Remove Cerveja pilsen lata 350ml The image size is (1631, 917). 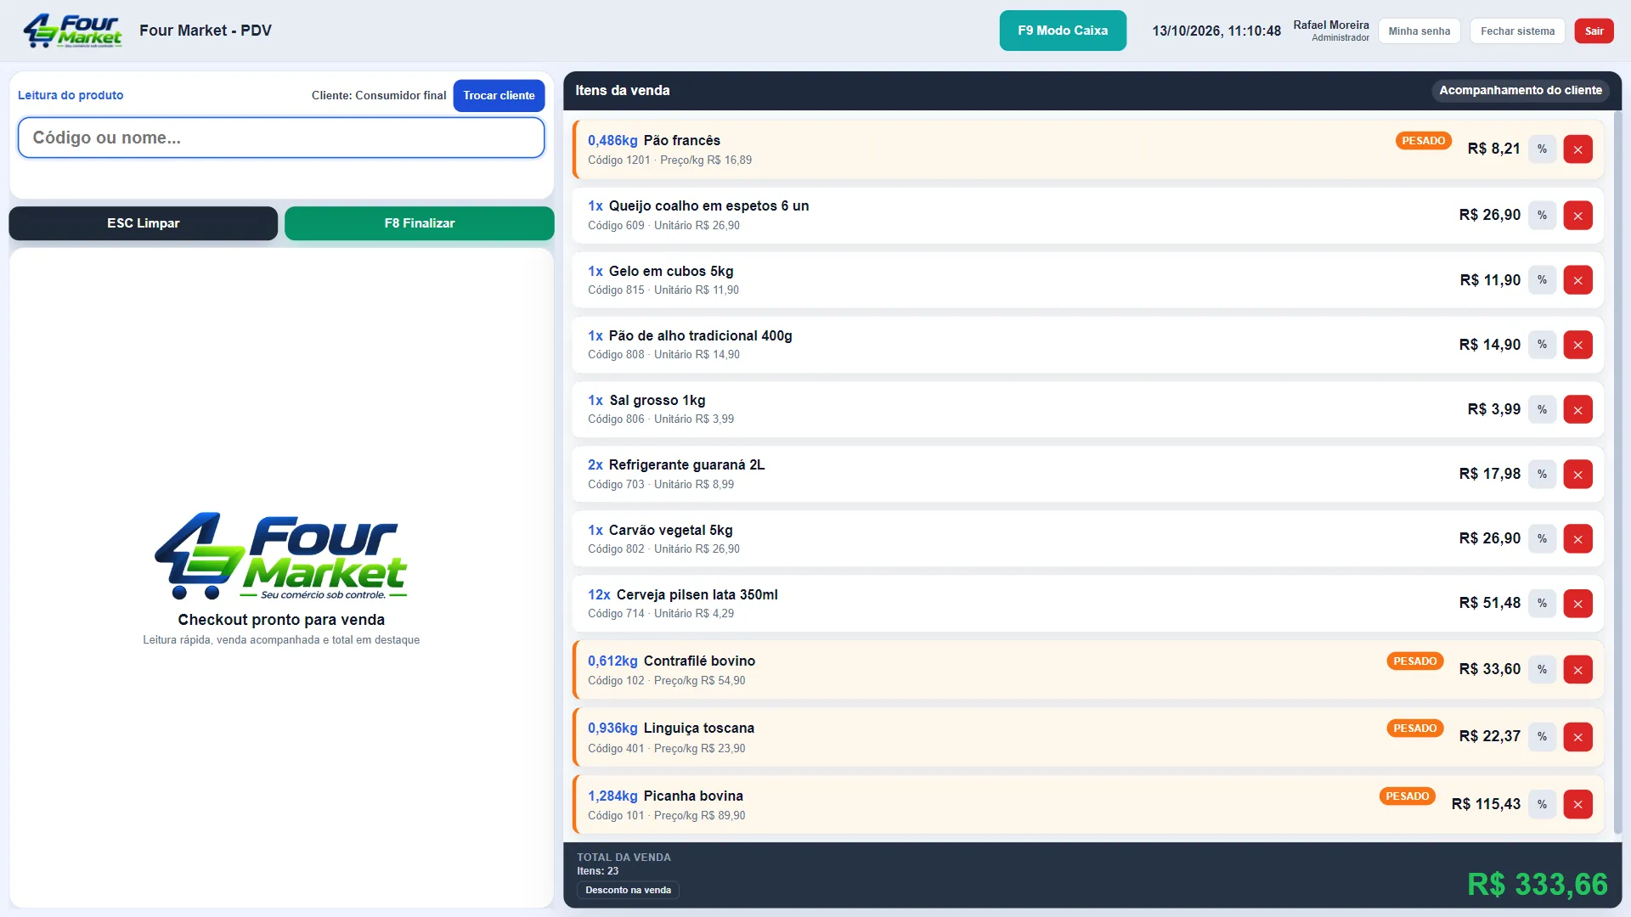click(x=1577, y=604)
